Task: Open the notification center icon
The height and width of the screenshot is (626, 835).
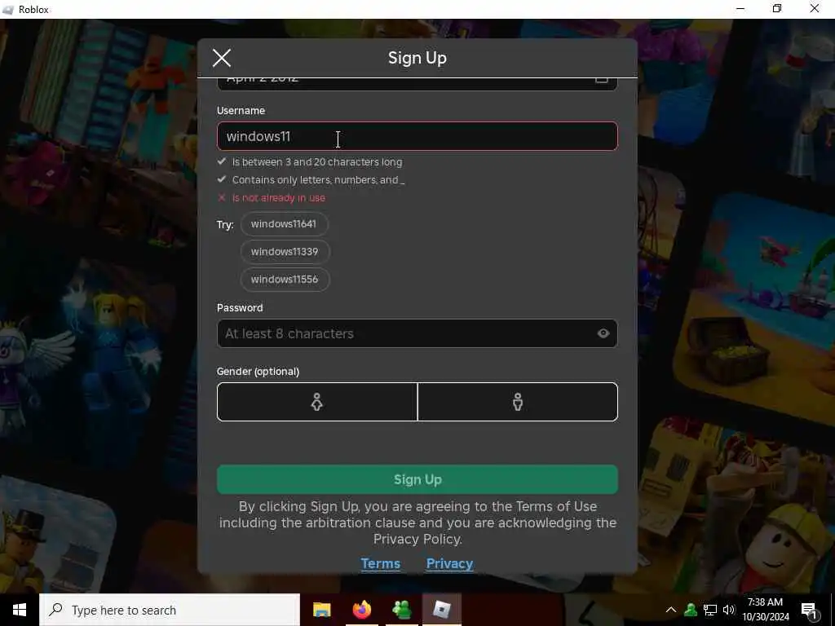Action: [810, 610]
